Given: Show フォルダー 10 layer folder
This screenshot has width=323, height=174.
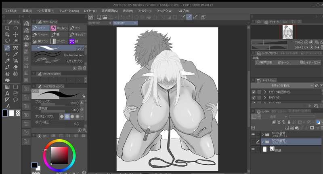Looking at the screenshot, I should pyautogui.click(x=253, y=142).
